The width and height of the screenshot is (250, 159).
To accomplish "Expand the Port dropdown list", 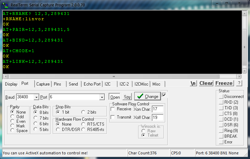I will [102, 97].
